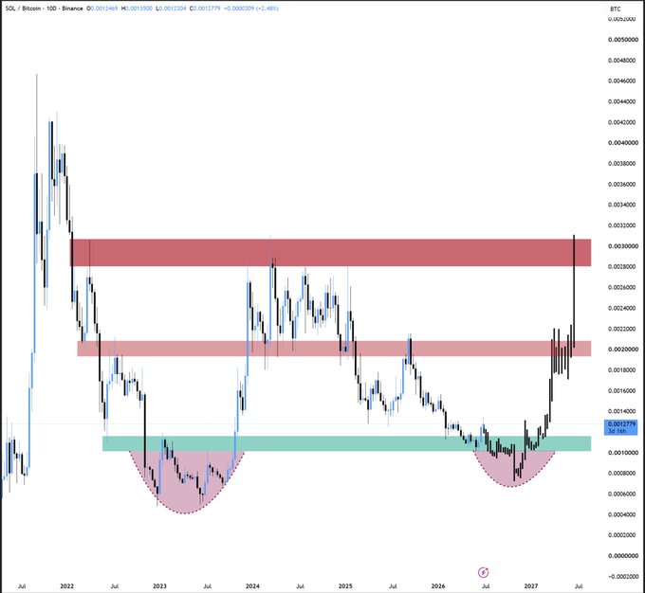The width and height of the screenshot is (645, 593).
Task: Click the 2024 label on the time axis
Action: tap(252, 586)
